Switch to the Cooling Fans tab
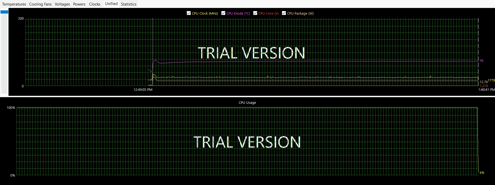Viewport: 495px width, 185px height. pyautogui.click(x=40, y=4)
